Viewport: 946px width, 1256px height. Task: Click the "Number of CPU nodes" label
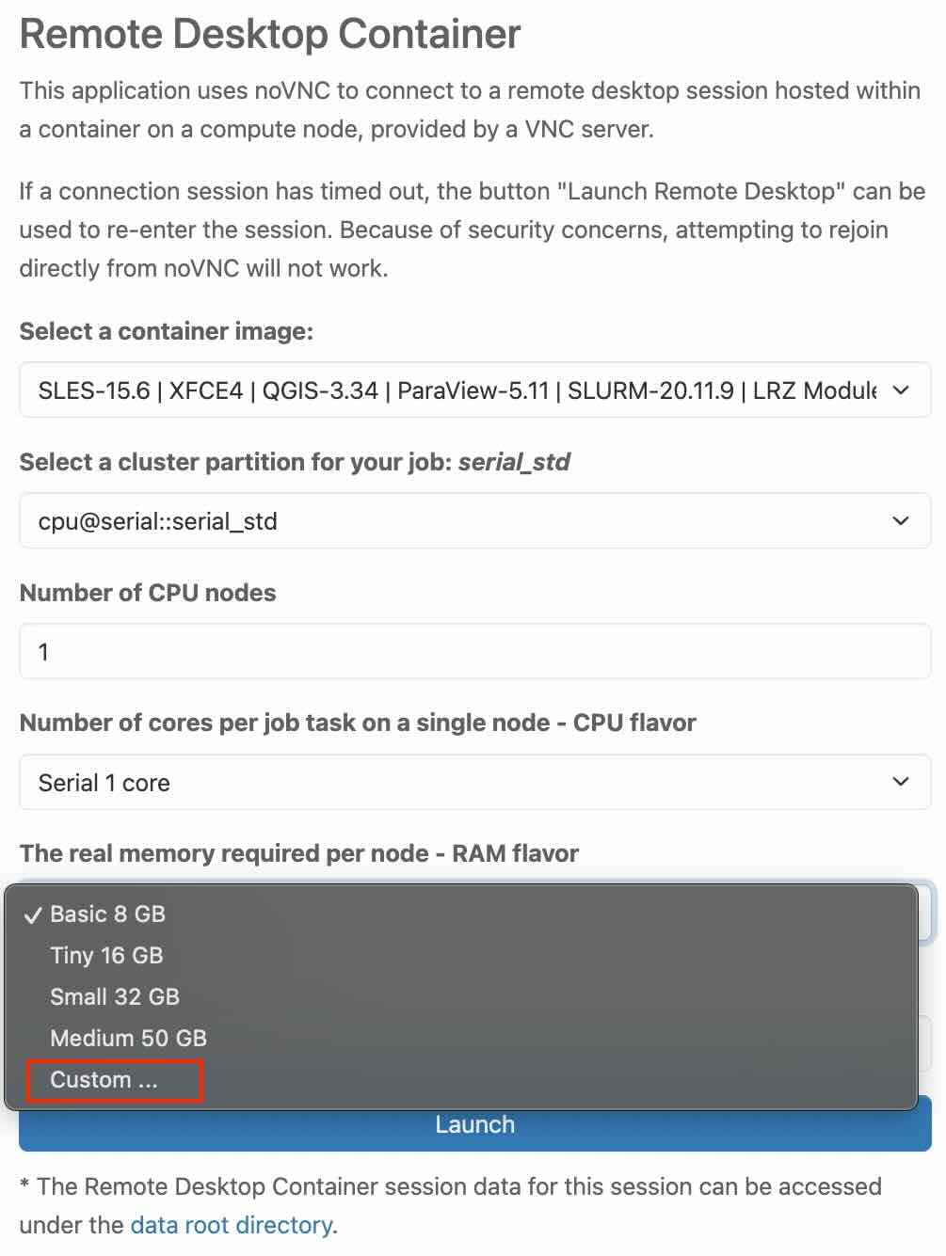pos(148,593)
